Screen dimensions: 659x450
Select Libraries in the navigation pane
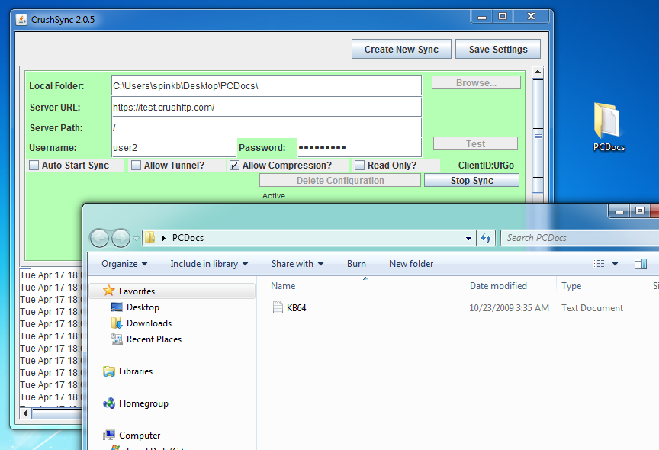coord(135,371)
